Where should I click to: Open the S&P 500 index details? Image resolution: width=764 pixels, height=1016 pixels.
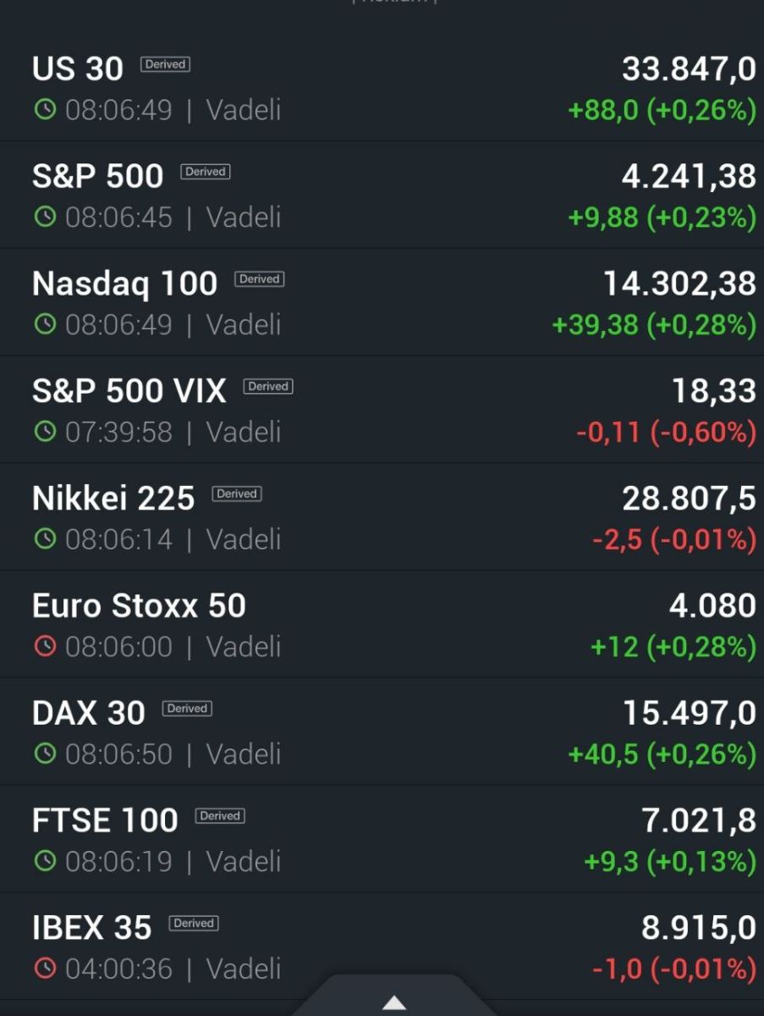[x=382, y=195]
